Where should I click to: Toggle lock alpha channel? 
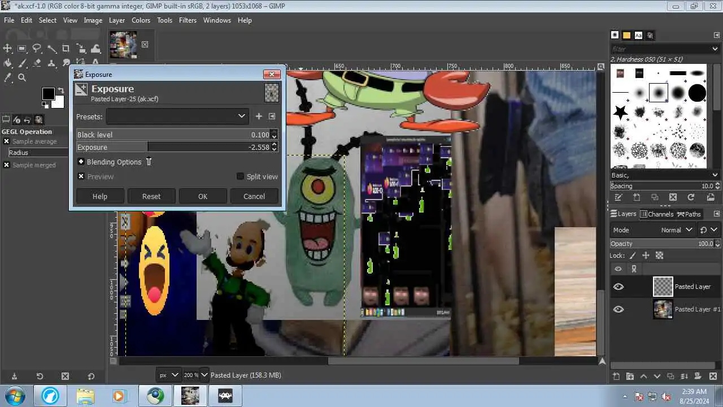coord(659,256)
